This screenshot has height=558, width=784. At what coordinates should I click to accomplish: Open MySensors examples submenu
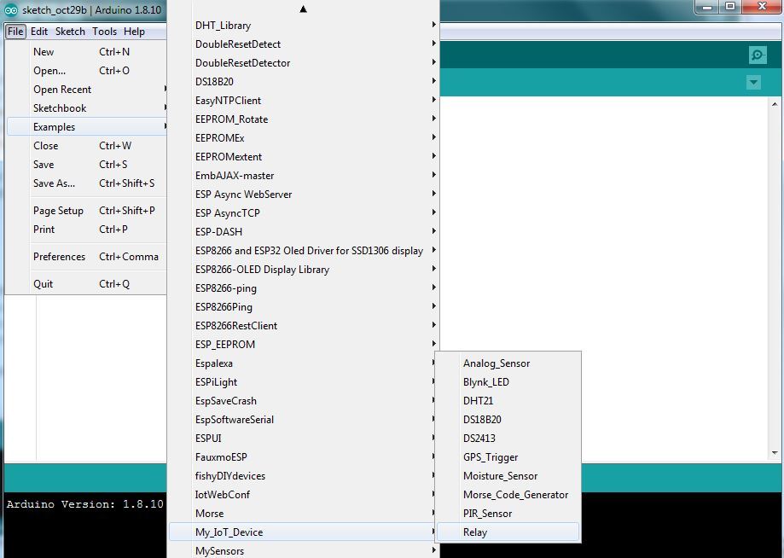[x=304, y=550]
